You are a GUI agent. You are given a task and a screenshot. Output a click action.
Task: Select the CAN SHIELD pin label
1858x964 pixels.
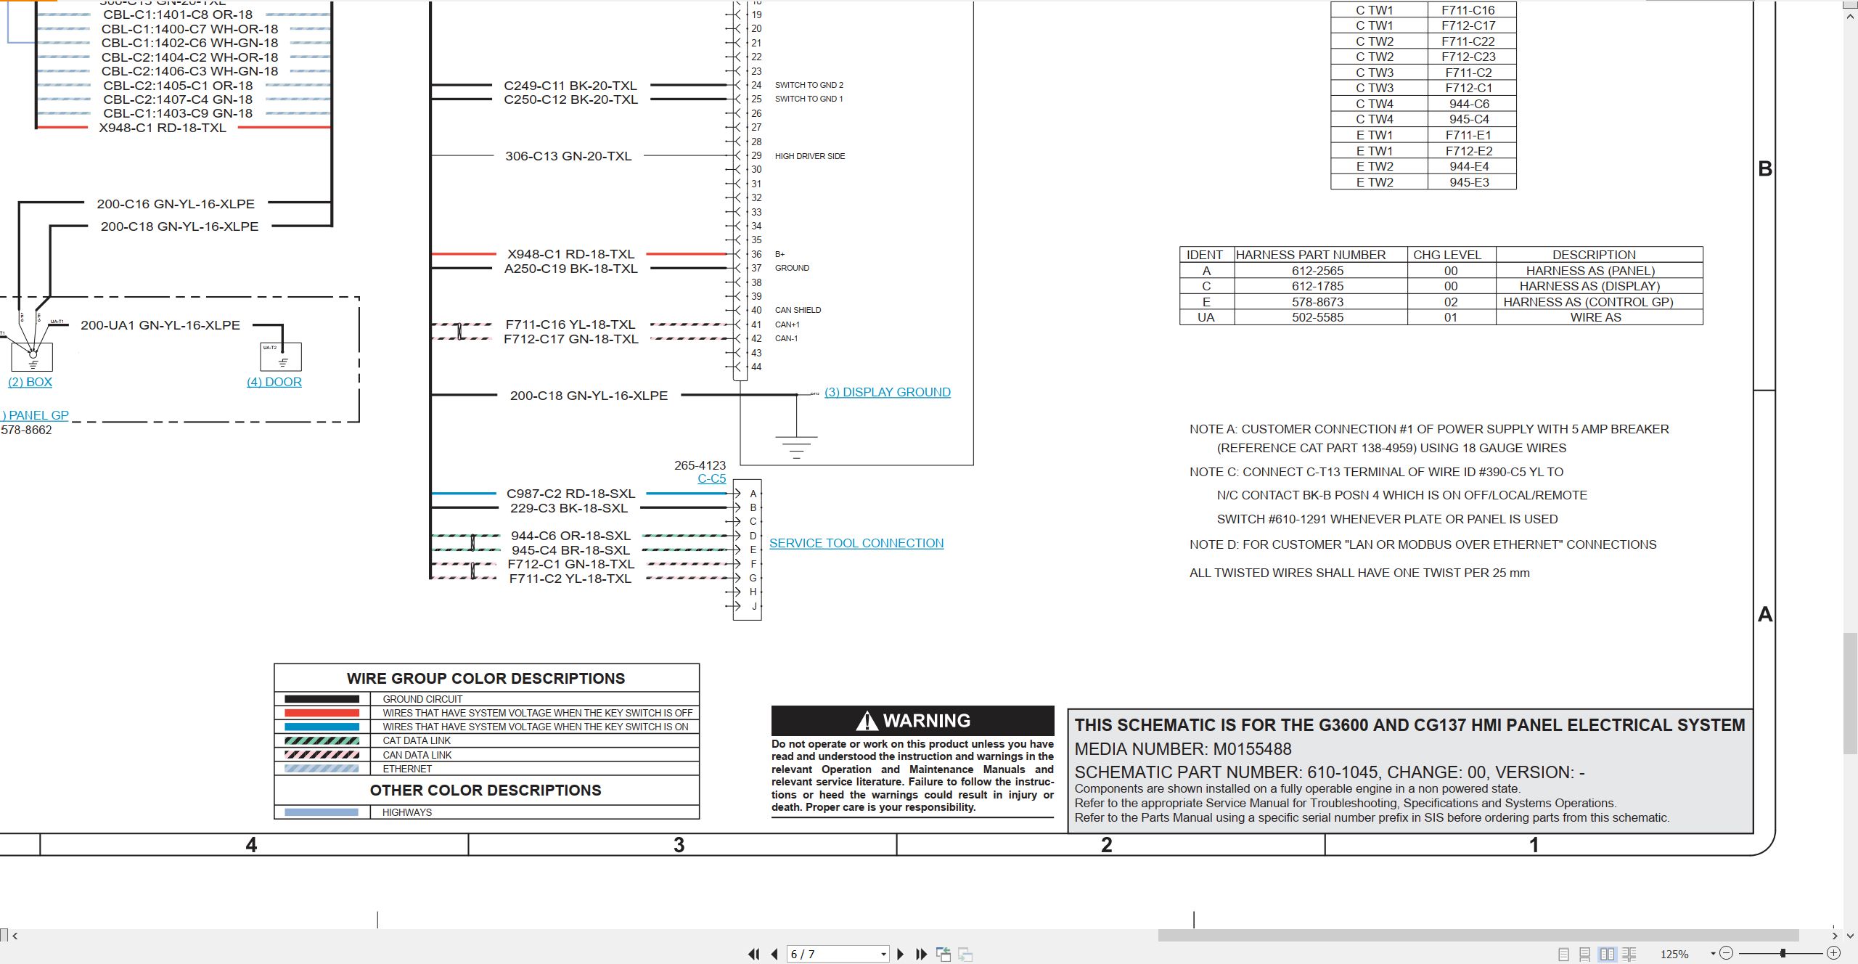798,310
